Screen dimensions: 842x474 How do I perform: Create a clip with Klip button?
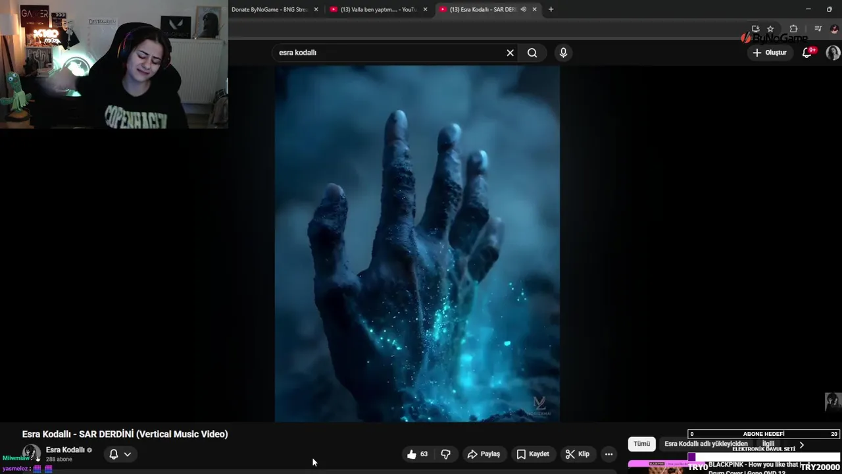578,454
